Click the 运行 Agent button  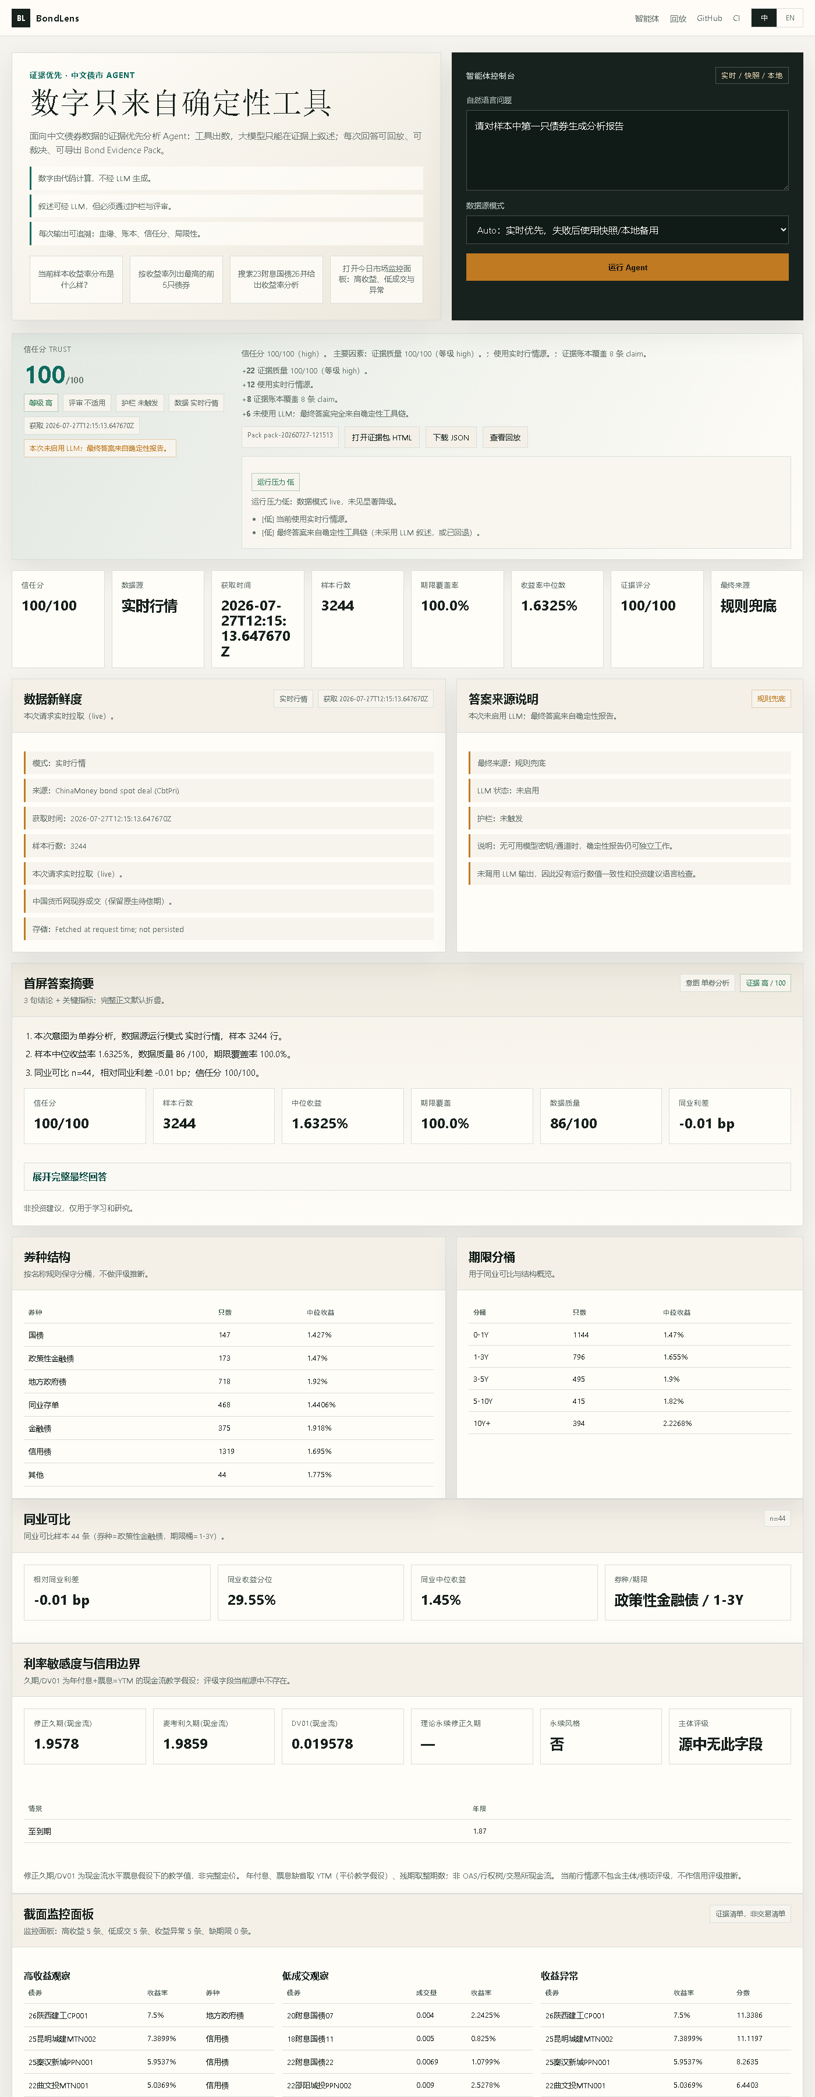(x=627, y=267)
